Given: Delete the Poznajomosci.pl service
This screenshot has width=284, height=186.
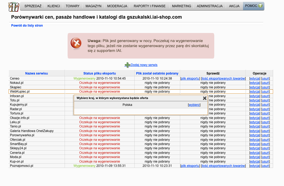Looking at the screenshot, I should pyautogui.click(x=266, y=166).
